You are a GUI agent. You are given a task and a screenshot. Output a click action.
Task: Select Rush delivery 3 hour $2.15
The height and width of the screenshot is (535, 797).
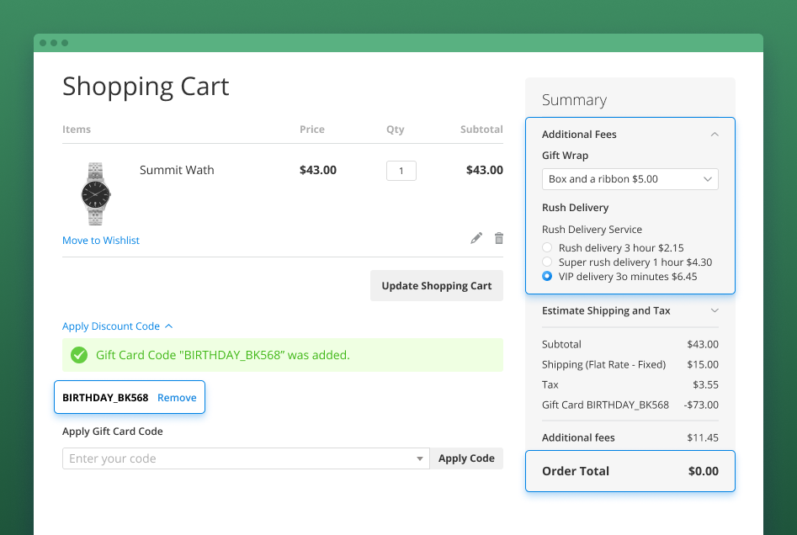547,247
